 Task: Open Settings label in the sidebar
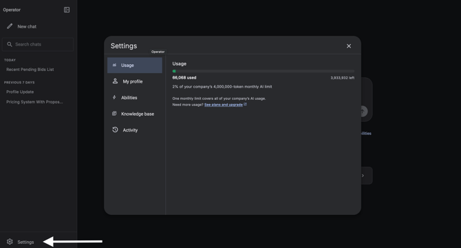[25, 242]
